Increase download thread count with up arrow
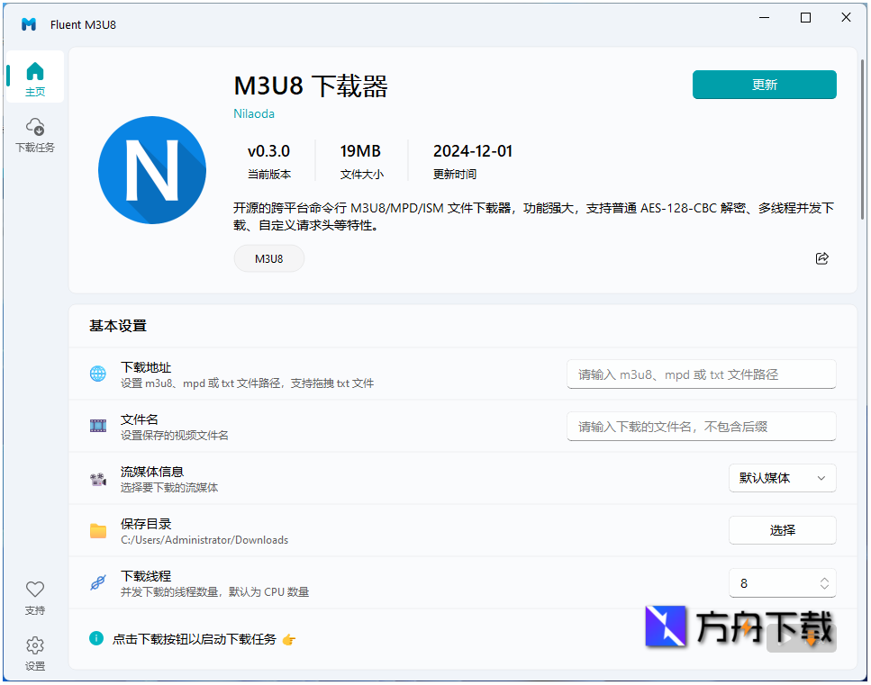Viewport: 871px width, 685px height. 824,579
